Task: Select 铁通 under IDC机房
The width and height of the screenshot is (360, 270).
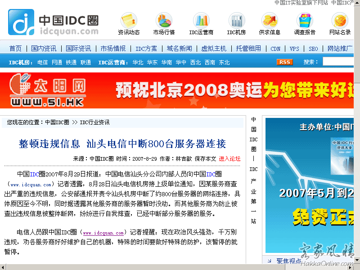Action: pyautogui.click(x=71, y=63)
